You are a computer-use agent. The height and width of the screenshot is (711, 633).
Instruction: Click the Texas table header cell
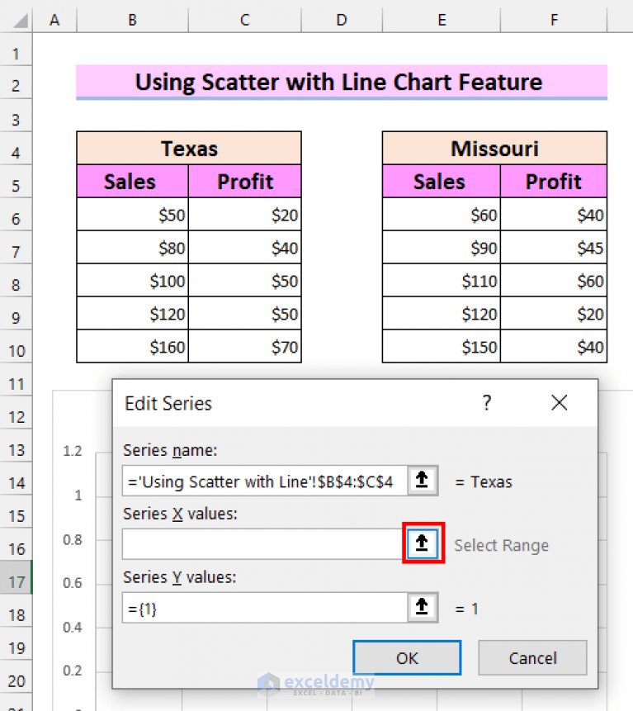pyautogui.click(x=189, y=148)
